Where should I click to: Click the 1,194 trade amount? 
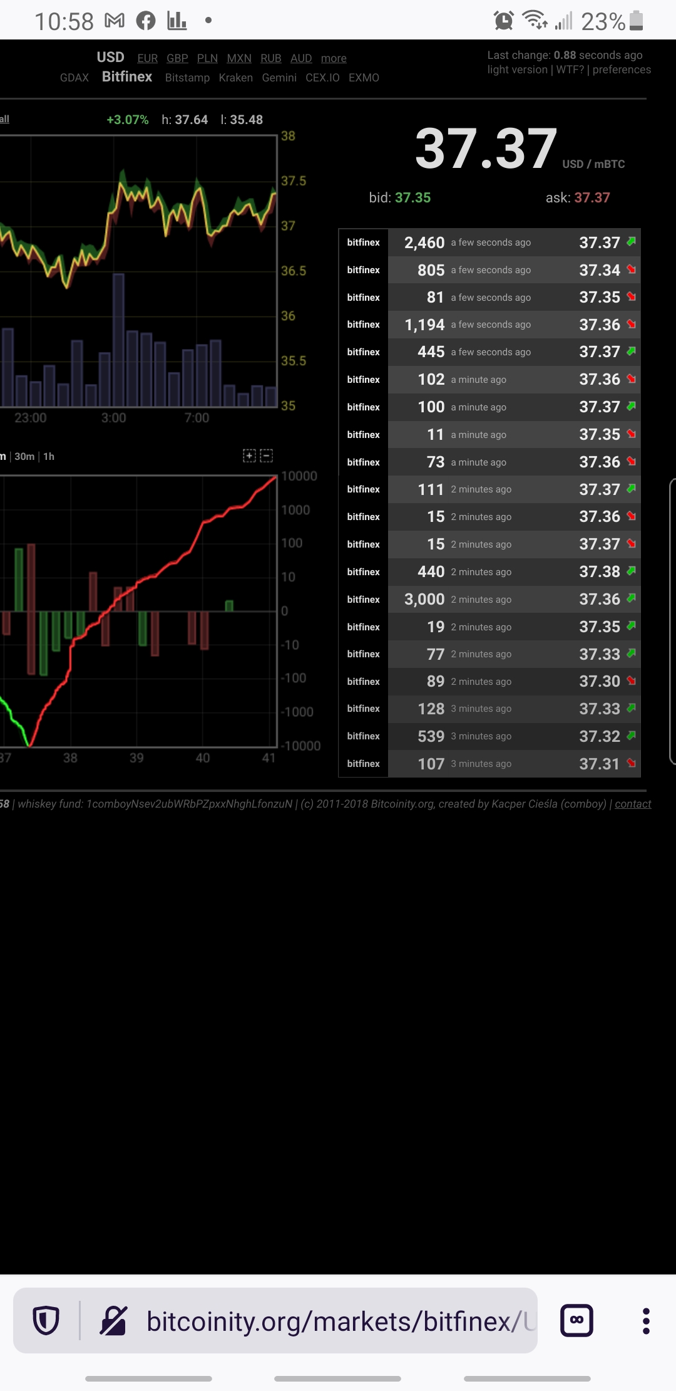[424, 325]
